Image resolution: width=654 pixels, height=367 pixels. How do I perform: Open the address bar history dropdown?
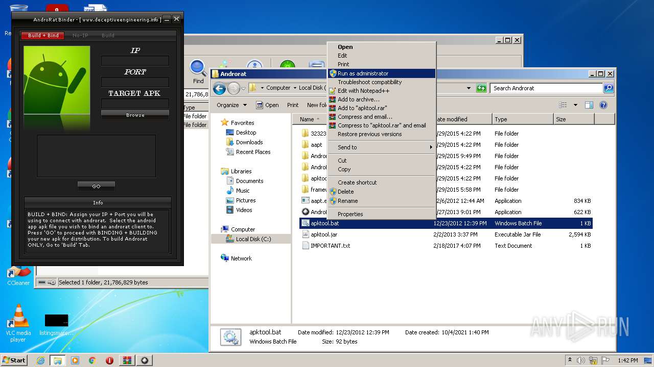(469, 88)
